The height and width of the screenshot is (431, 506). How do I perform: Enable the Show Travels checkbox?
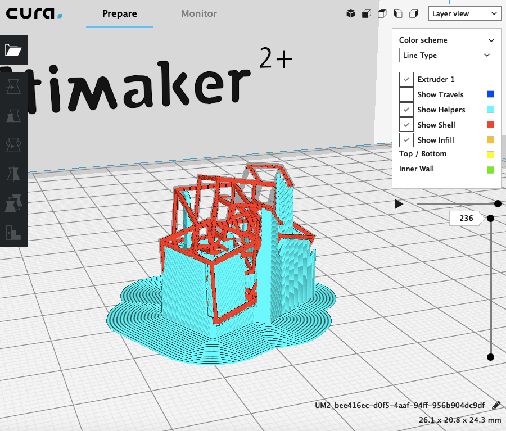(406, 94)
